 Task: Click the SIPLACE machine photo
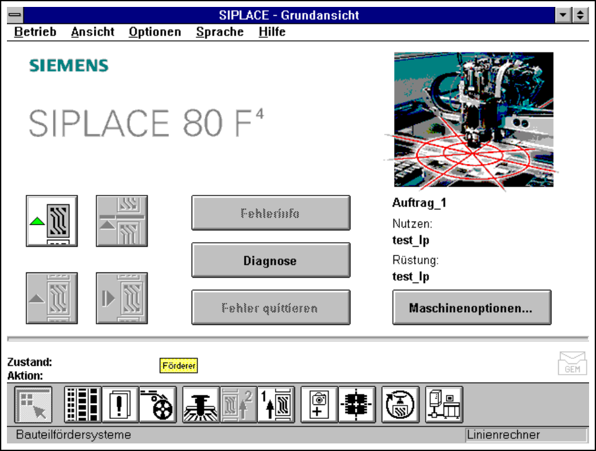click(x=473, y=119)
